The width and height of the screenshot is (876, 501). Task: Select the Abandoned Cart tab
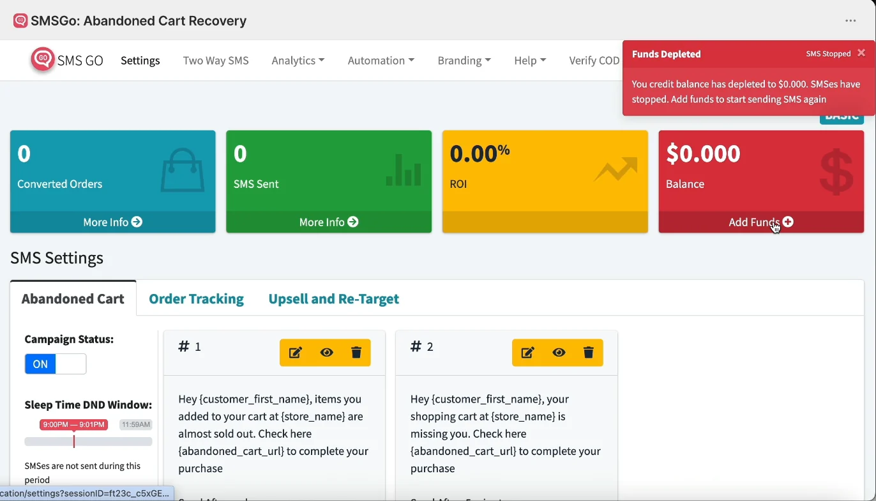(73, 299)
